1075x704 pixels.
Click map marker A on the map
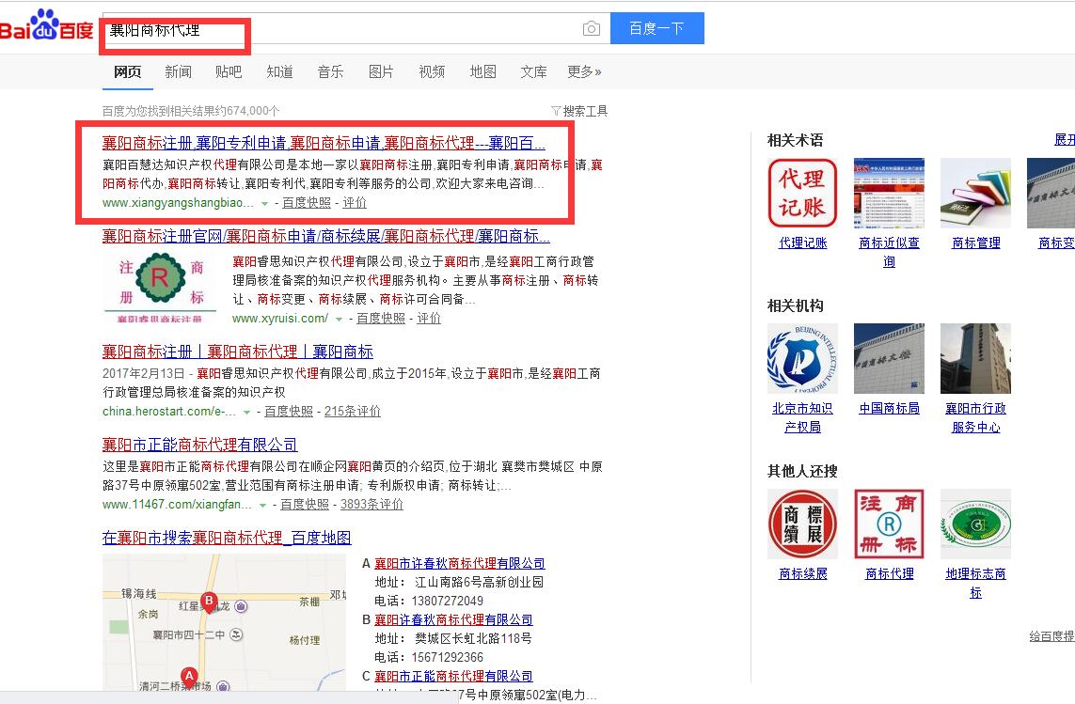pyautogui.click(x=189, y=678)
